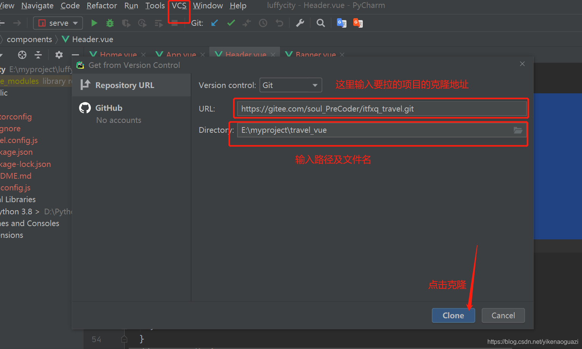The height and width of the screenshot is (349, 582).
Task: Open the Tools menu
Action: click(155, 6)
